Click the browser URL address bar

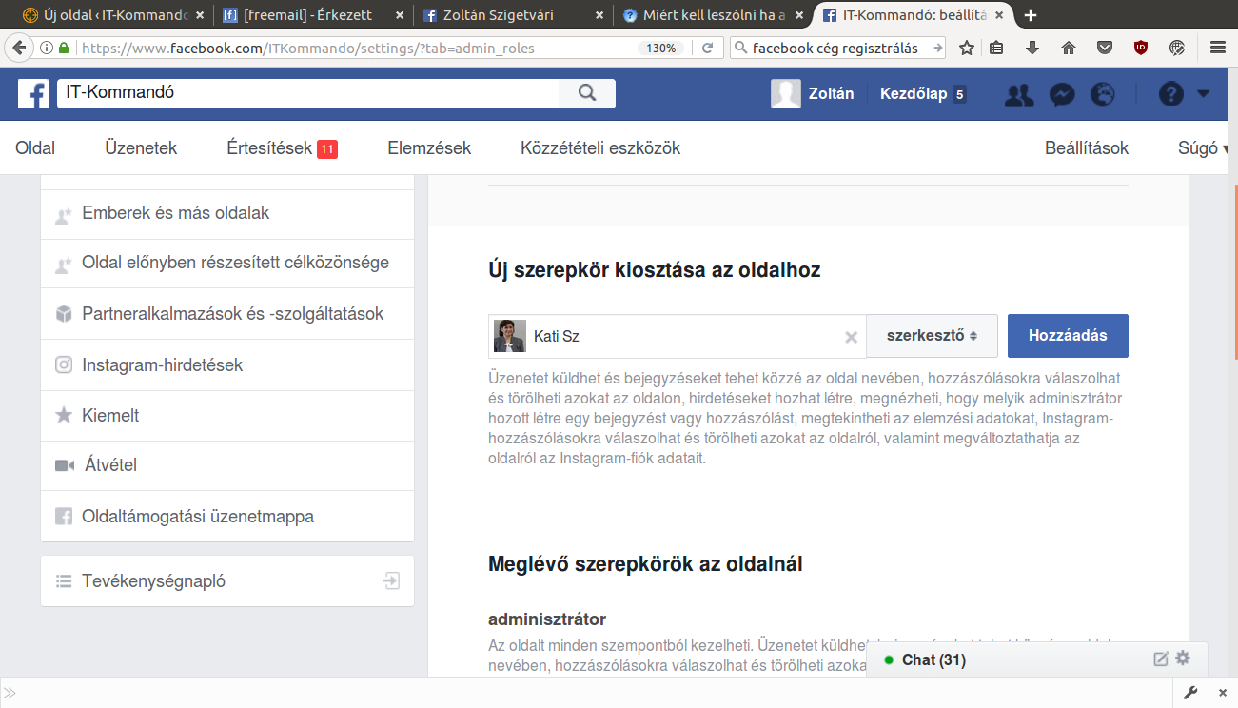tap(352, 48)
